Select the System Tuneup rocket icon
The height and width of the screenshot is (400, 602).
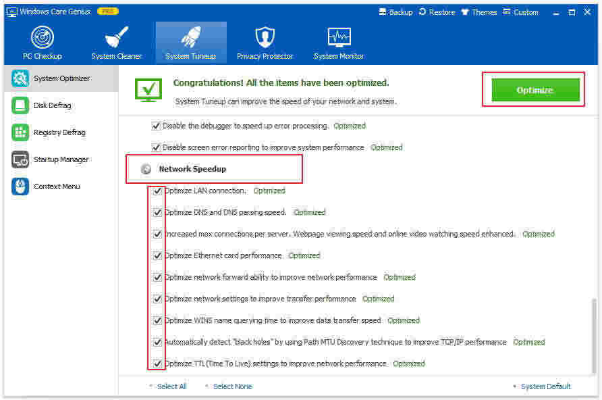pyautogui.click(x=191, y=37)
